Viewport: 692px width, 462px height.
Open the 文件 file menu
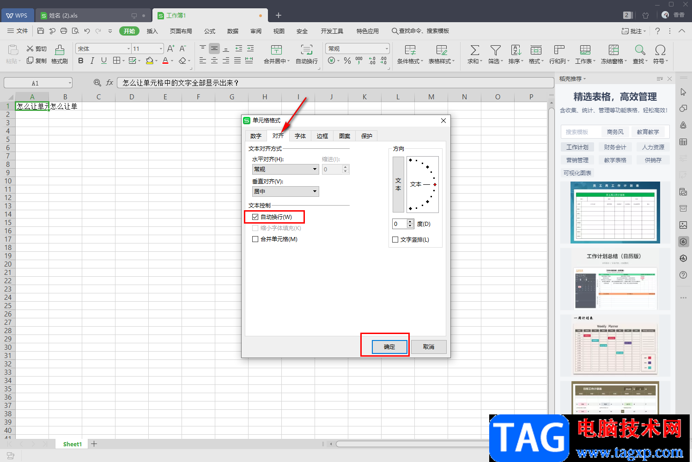pyautogui.click(x=18, y=31)
